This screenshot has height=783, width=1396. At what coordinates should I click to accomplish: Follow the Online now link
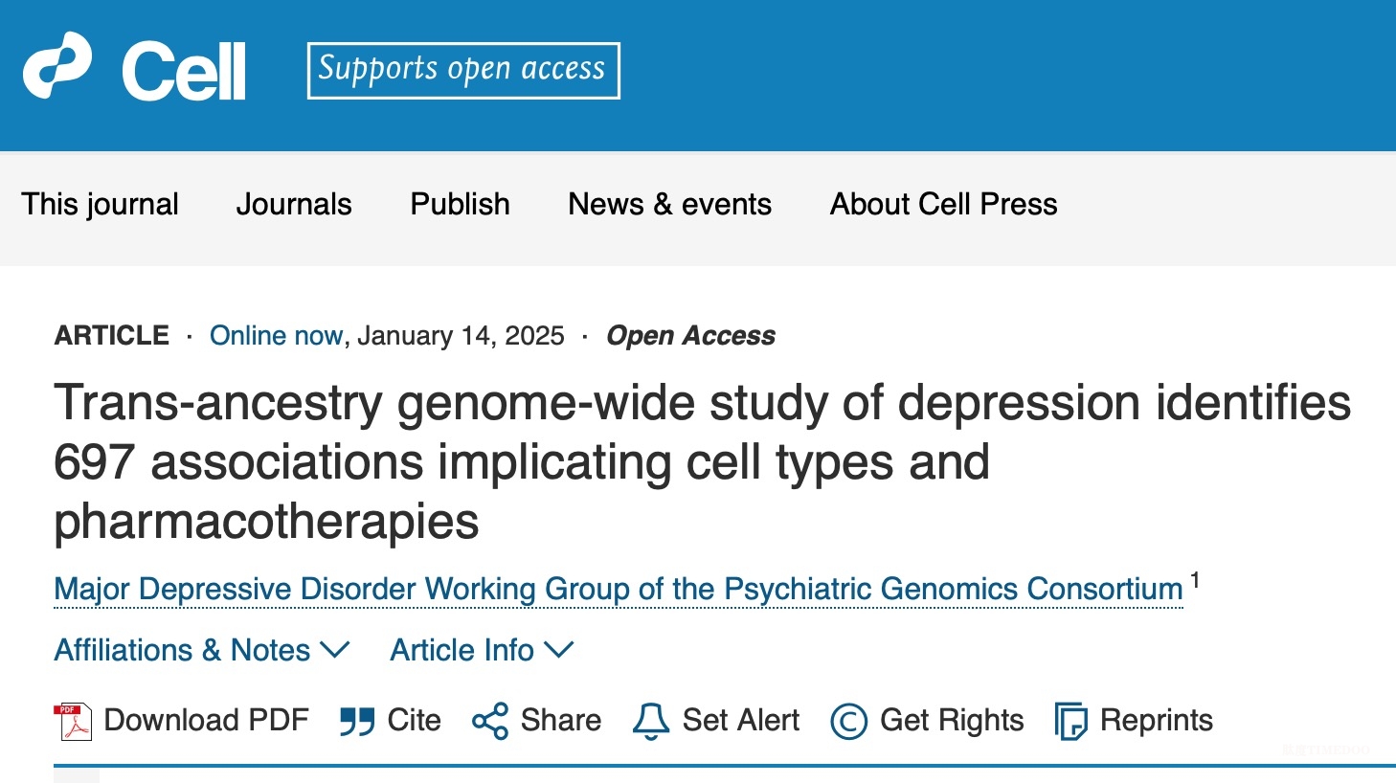tap(276, 336)
